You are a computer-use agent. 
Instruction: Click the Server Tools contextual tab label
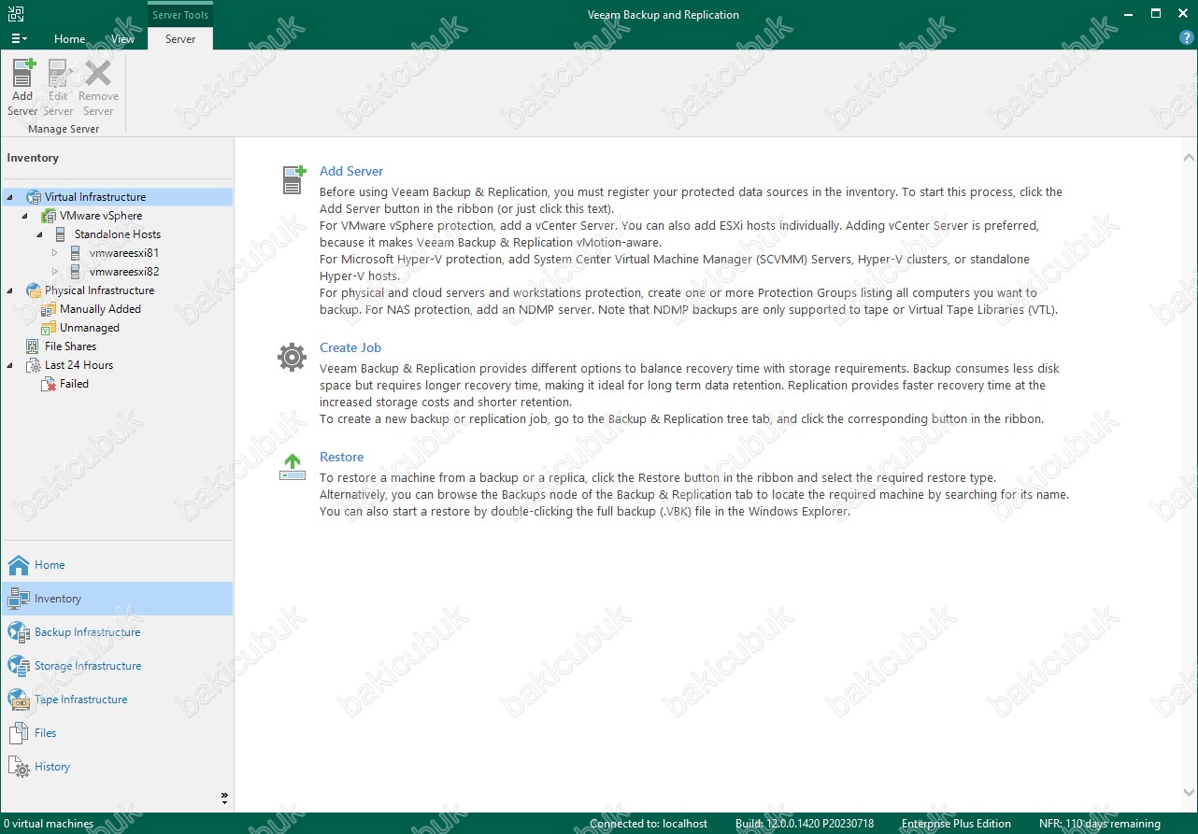click(180, 14)
